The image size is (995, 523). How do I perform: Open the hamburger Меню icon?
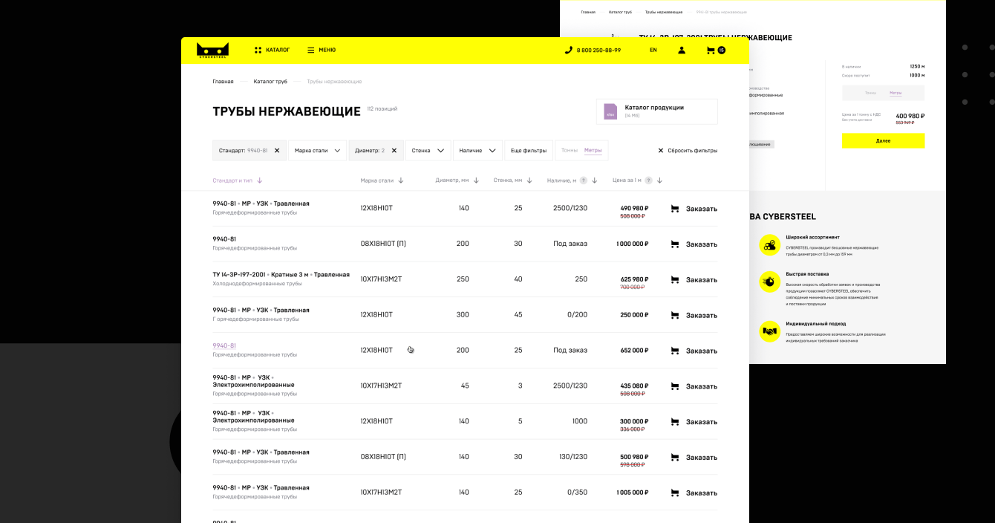tap(310, 50)
